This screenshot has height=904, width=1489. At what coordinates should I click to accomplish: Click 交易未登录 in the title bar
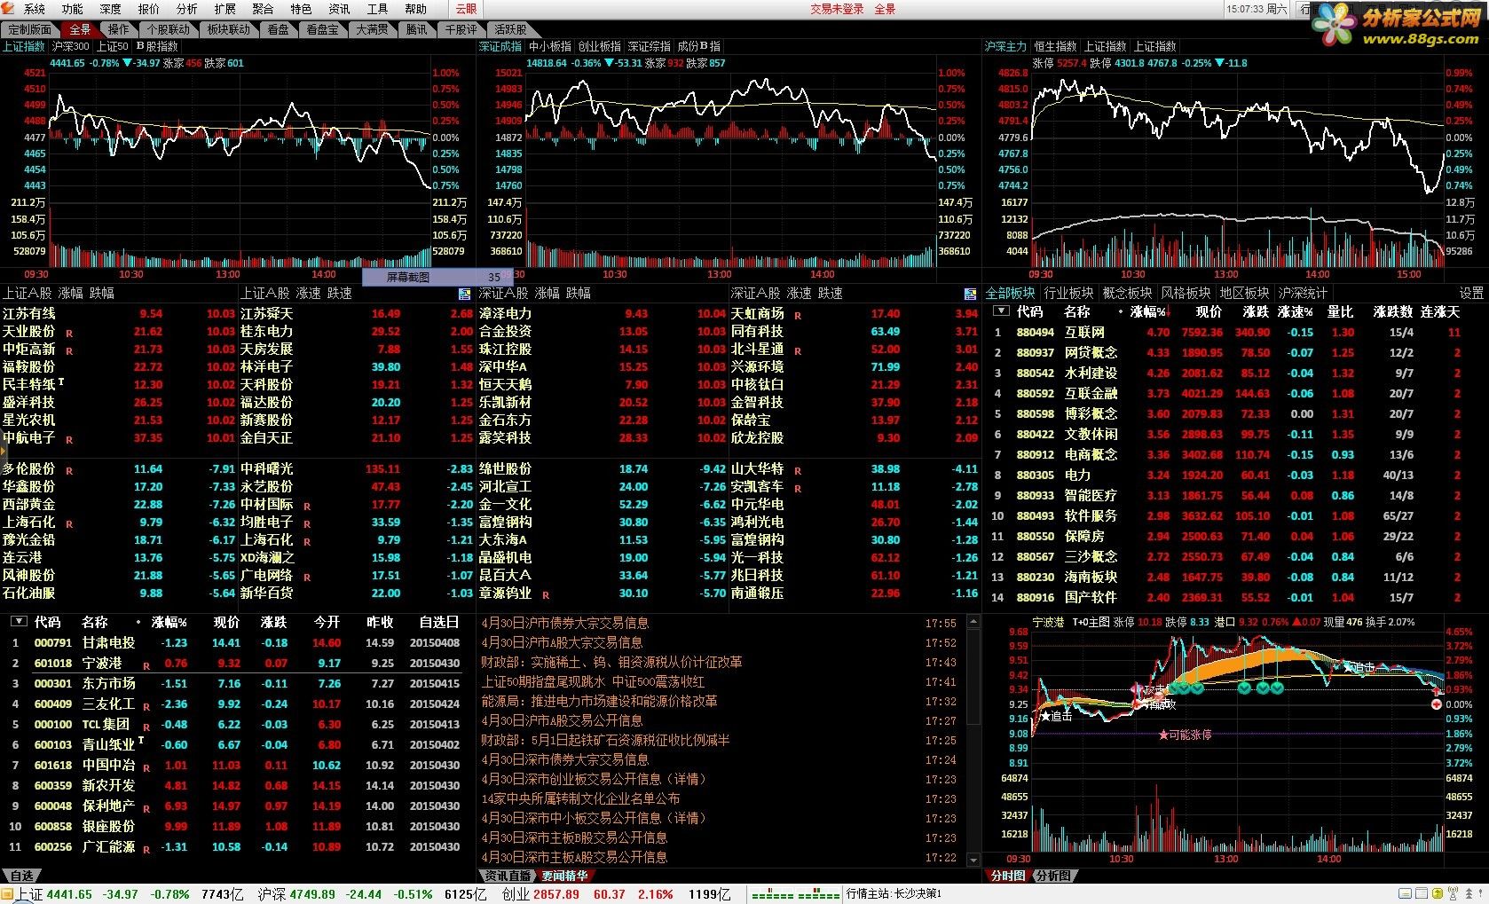(x=836, y=9)
